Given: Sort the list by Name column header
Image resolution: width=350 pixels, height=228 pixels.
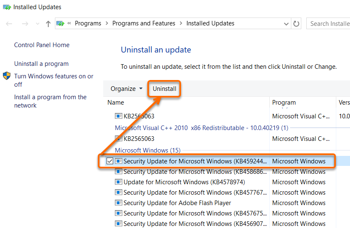Looking at the screenshot, I should coord(116,103).
